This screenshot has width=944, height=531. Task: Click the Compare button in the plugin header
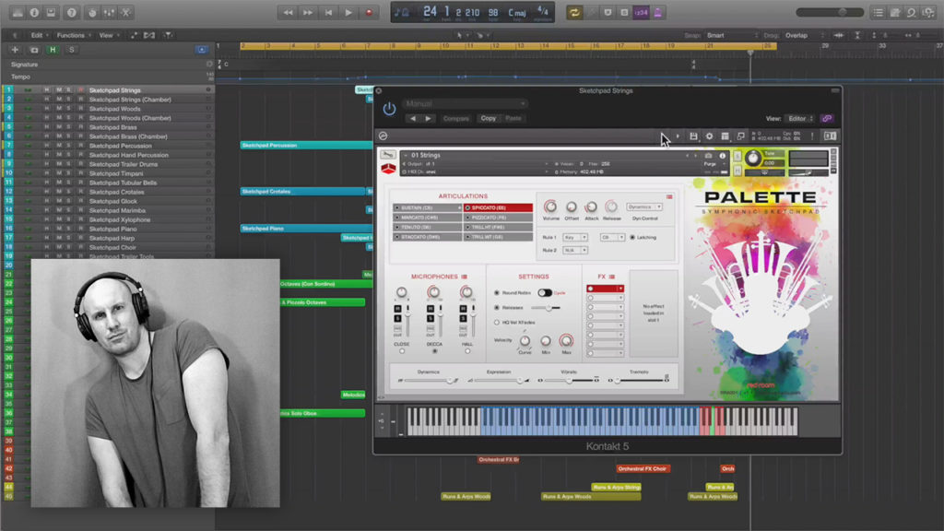click(x=455, y=119)
